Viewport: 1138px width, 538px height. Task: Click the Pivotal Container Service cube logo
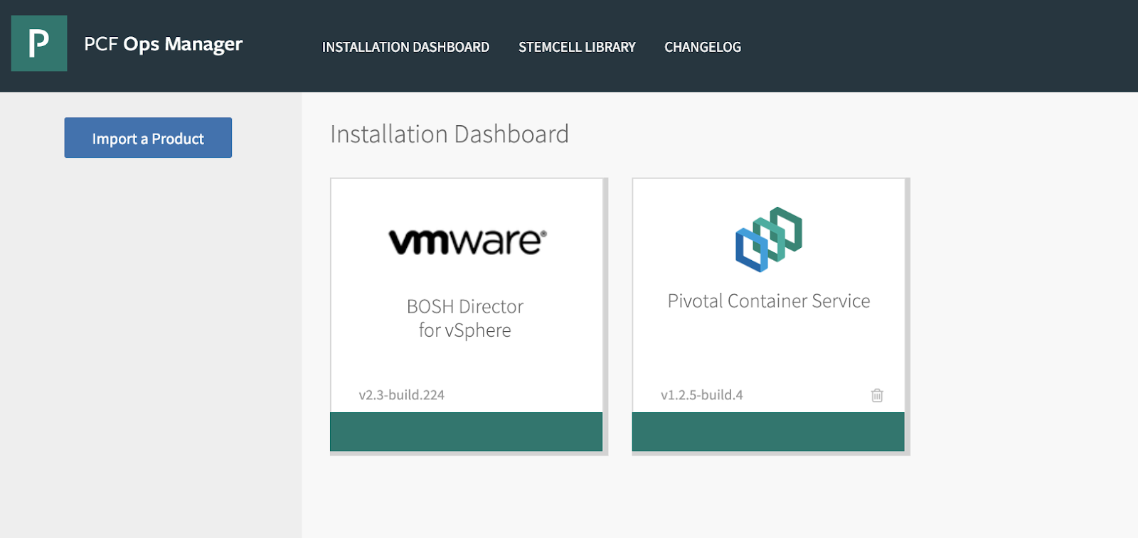(769, 240)
